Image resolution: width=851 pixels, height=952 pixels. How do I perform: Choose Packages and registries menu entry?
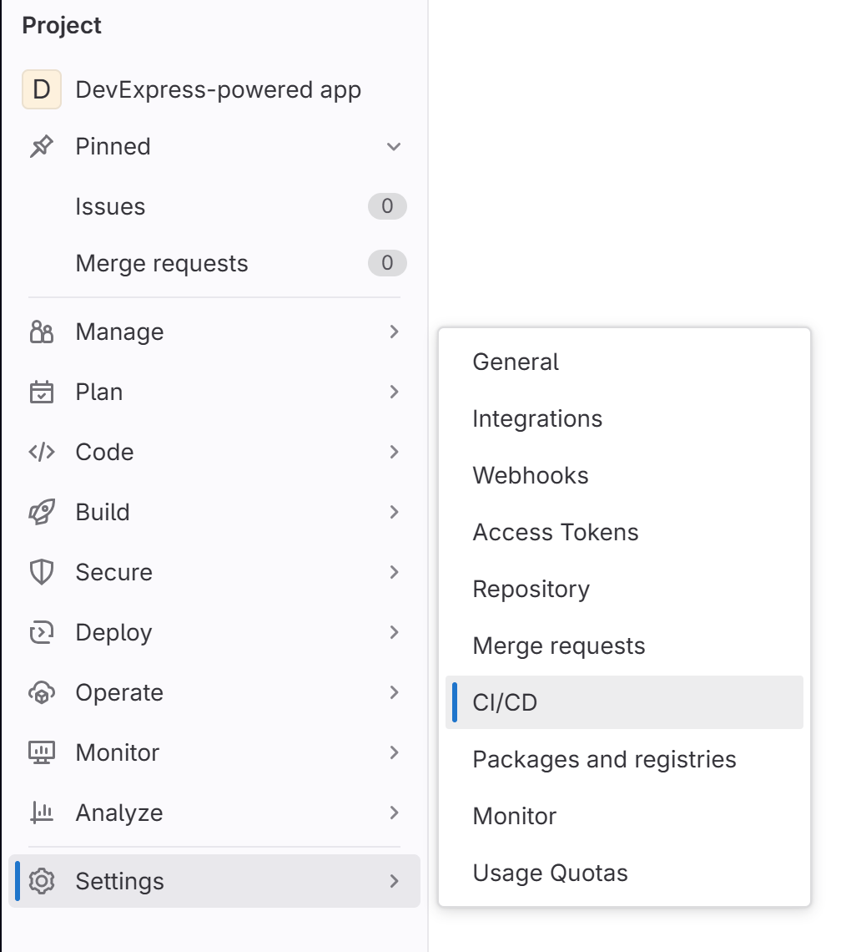604,760
